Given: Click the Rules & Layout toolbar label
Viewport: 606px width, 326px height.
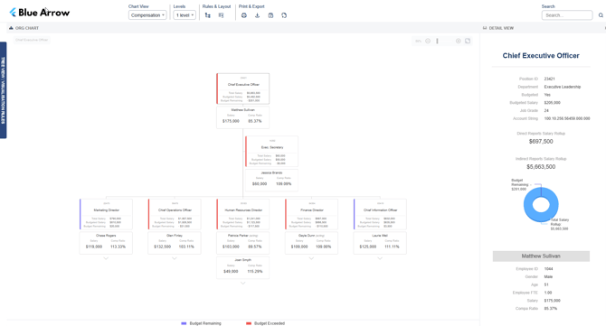Looking at the screenshot, I should pyautogui.click(x=216, y=6).
